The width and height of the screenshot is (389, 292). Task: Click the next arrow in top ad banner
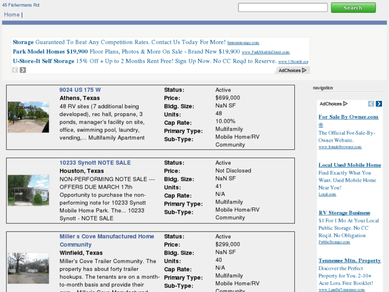[x=23, y=70]
